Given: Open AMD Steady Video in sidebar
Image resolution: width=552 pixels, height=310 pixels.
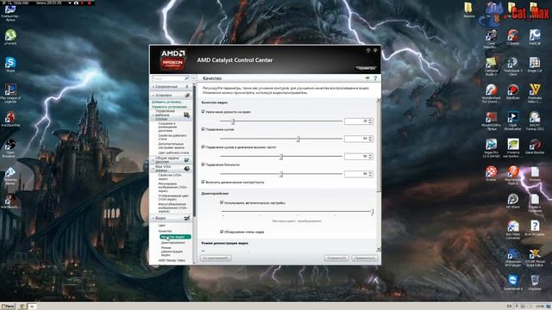Looking at the screenshot, I should (x=172, y=260).
